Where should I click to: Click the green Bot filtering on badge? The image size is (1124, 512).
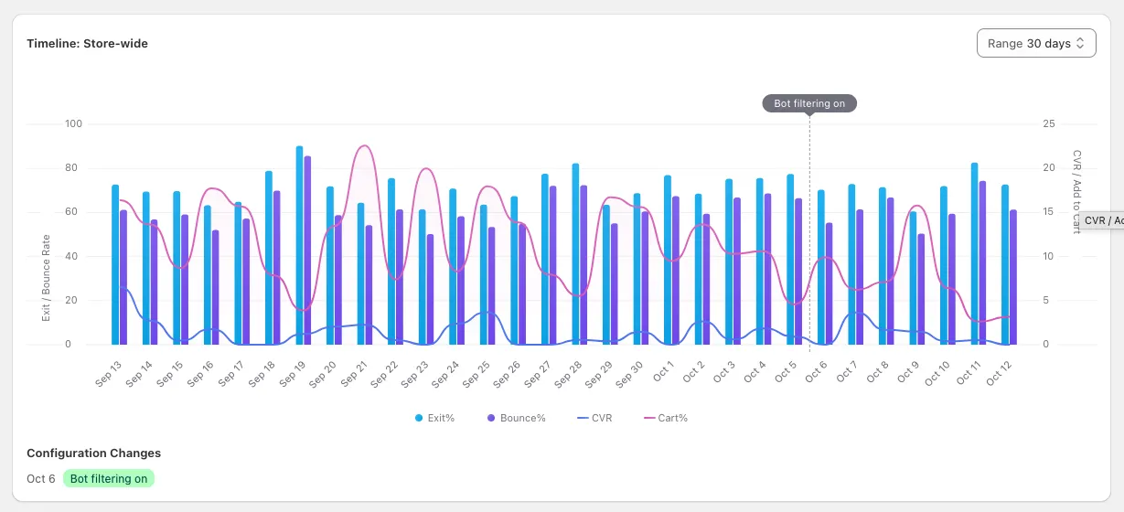point(109,478)
